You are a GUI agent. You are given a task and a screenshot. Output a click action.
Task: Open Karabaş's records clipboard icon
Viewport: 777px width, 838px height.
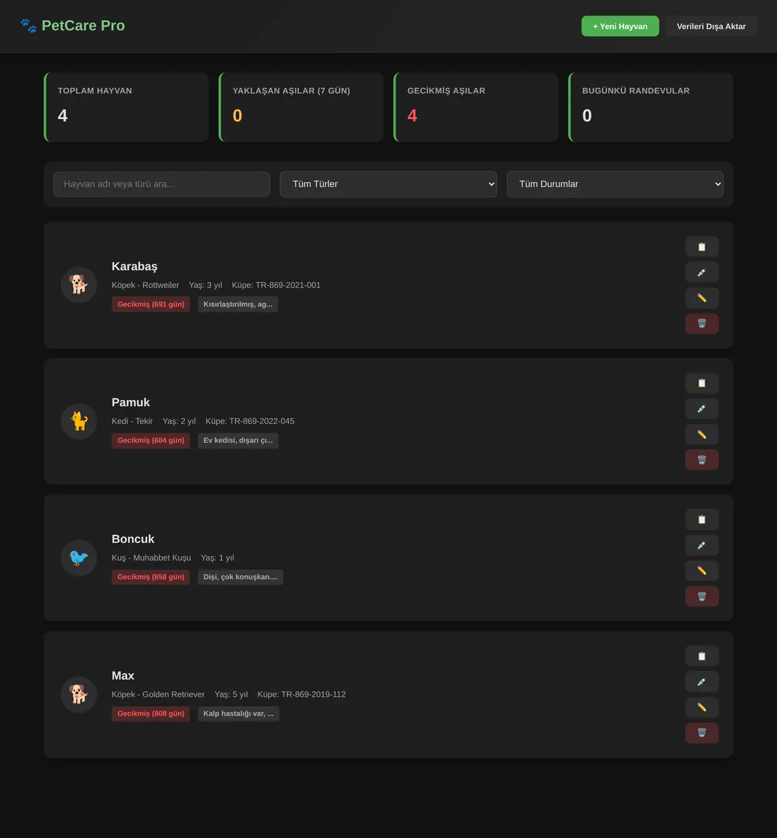click(x=702, y=247)
